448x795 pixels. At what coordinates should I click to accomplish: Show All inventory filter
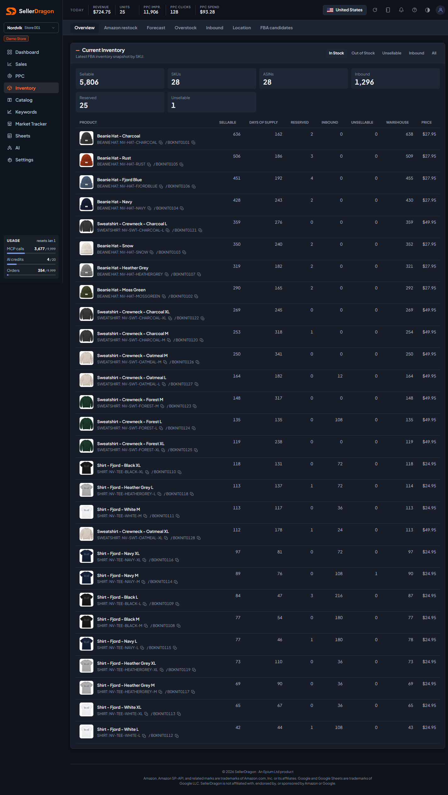tap(434, 53)
